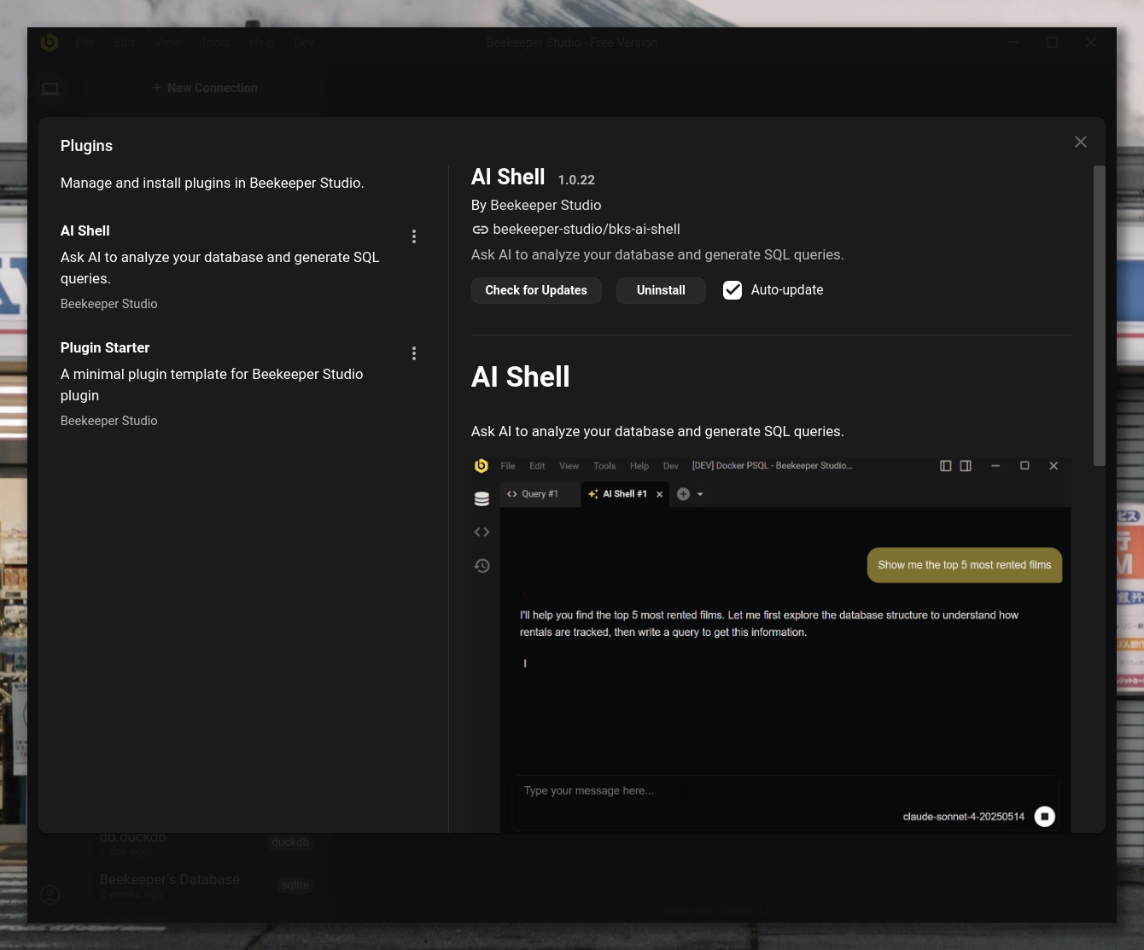Click the connections monitor icon in the sidebar
Viewport: 1144px width, 950px height.
[50, 89]
